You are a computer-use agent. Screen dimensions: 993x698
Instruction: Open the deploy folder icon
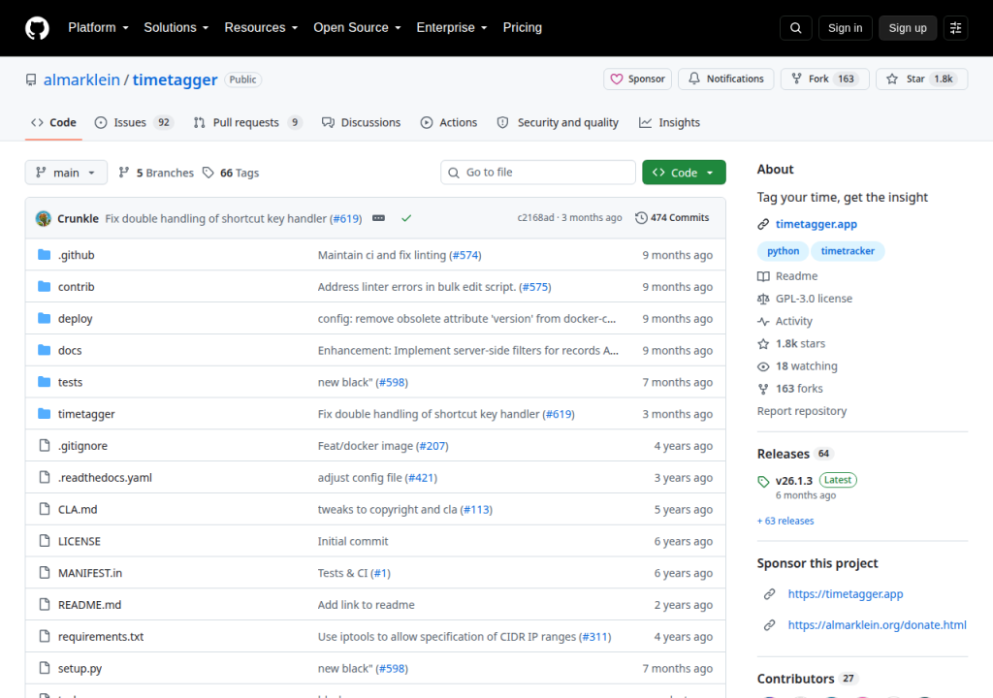[44, 318]
